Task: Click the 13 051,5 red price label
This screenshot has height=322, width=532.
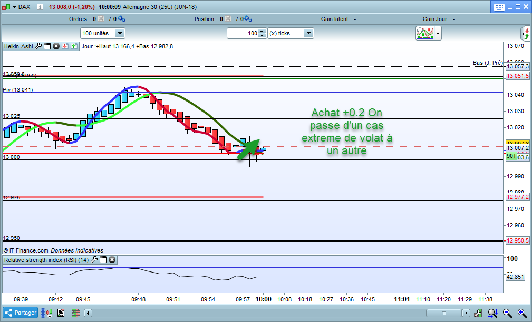Action: 518,76
